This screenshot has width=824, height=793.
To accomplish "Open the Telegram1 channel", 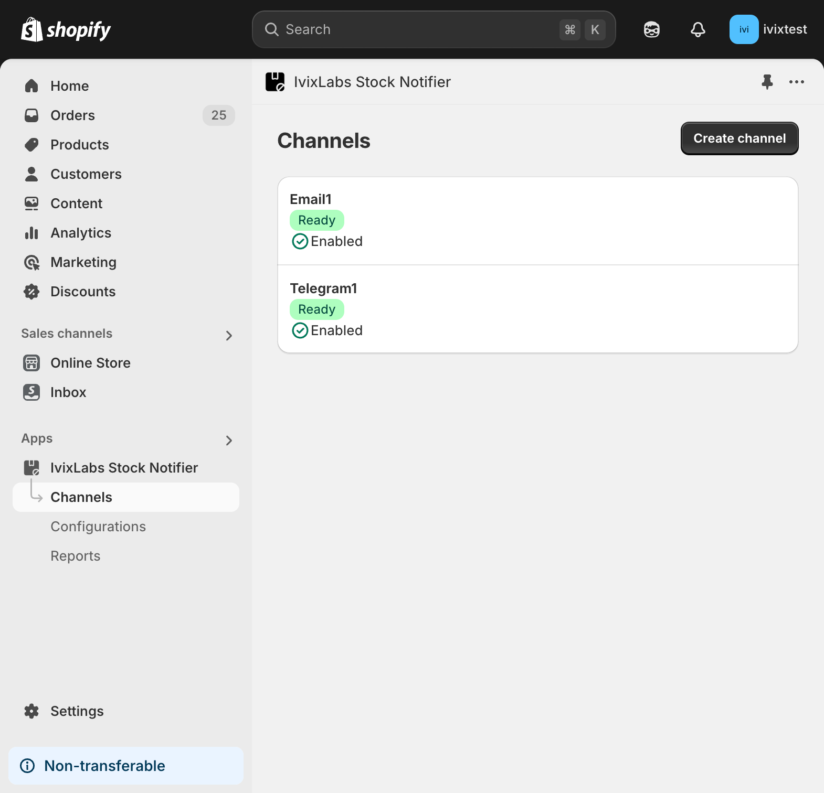I will coord(538,309).
